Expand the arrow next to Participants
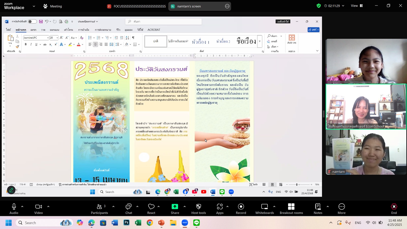The height and width of the screenshot is (229, 407). tap(113, 206)
